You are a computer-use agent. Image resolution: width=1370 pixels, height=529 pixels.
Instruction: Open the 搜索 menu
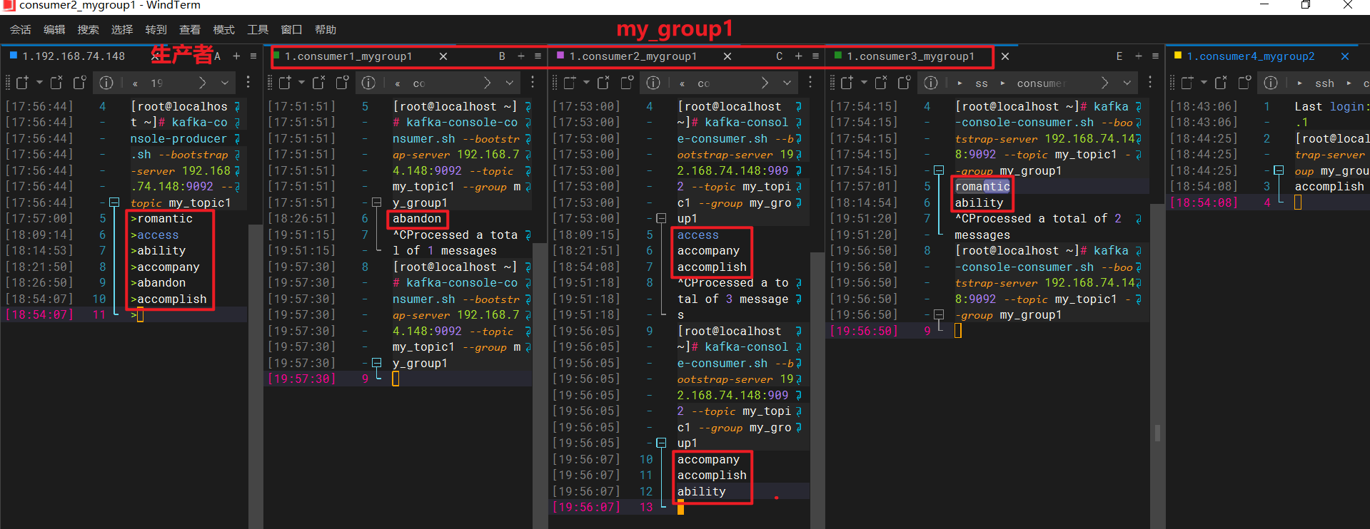[89, 29]
